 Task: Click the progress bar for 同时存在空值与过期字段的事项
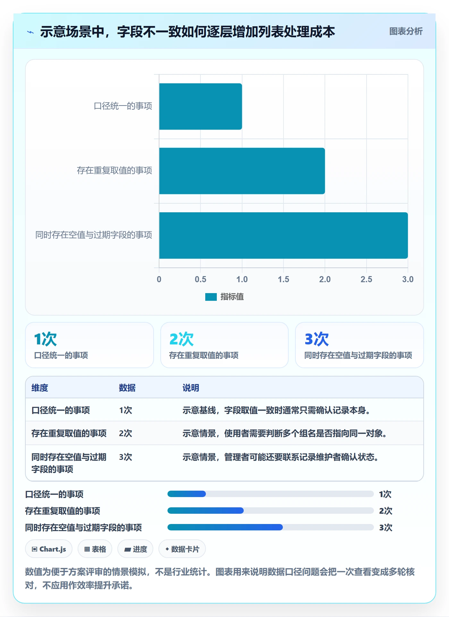point(270,527)
